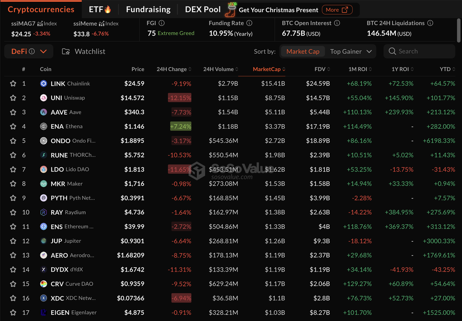Open the Watchlist view

tap(83, 52)
